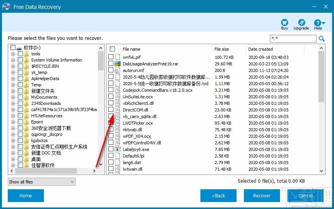Click the Temp folder icon
The image size is (334, 209).
click(x=26, y=85)
